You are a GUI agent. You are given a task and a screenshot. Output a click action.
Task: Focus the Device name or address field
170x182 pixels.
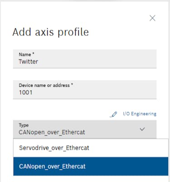click(x=85, y=90)
